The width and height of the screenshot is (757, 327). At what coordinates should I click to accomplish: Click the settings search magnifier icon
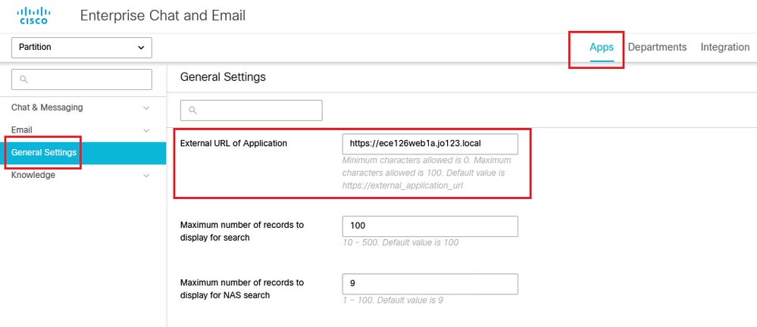[193, 111]
